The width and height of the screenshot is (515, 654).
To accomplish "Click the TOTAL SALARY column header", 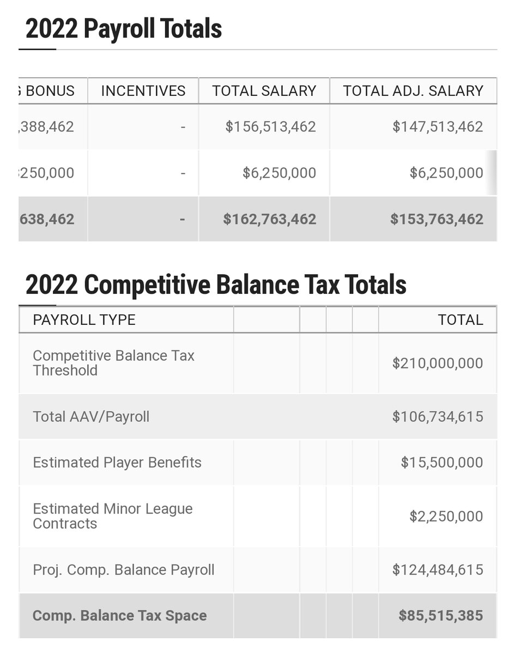I will click(x=264, y=90).
